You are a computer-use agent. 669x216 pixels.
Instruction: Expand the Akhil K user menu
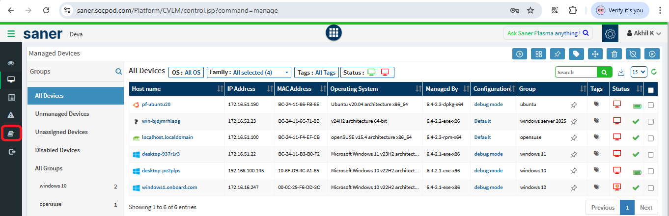tap(644, 33)
